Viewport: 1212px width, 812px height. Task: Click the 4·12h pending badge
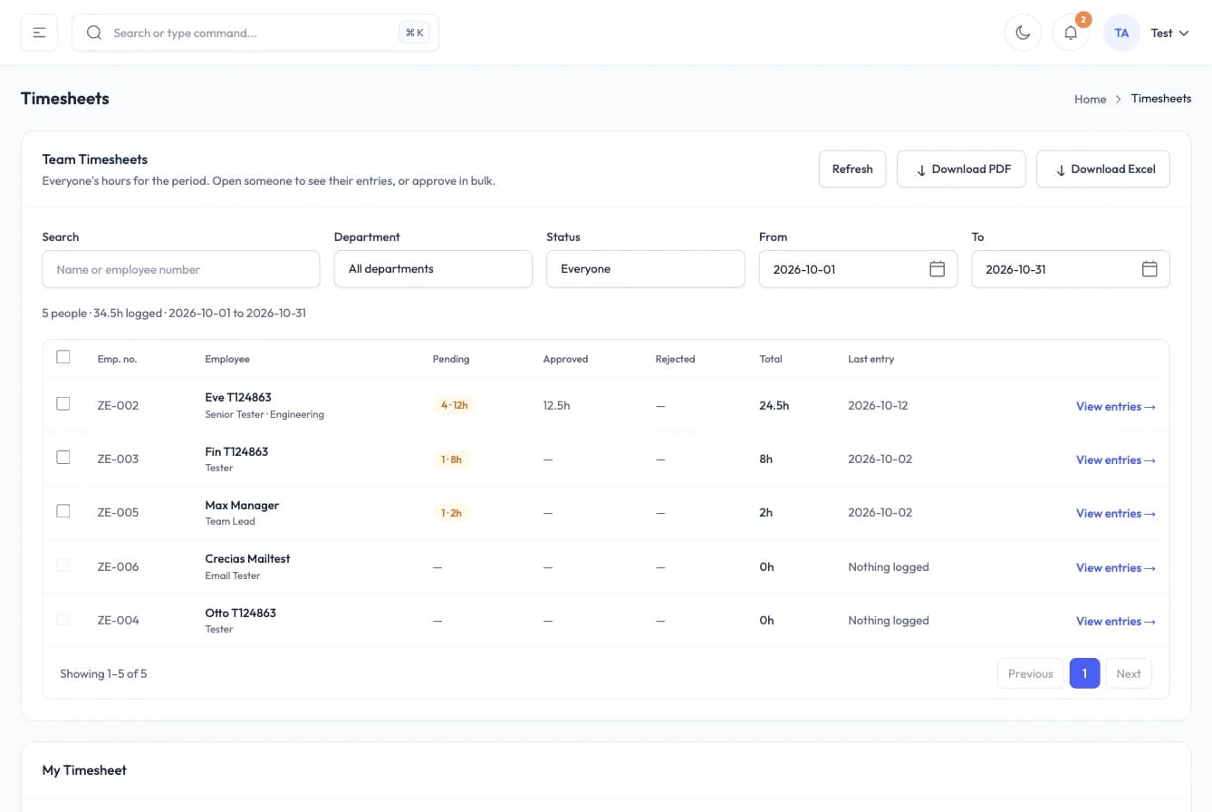click(455, 405)
